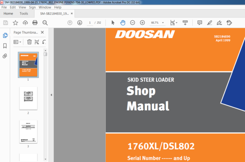Open the Attachments paperclip panel
245x162 pixels.
(5, 56)
